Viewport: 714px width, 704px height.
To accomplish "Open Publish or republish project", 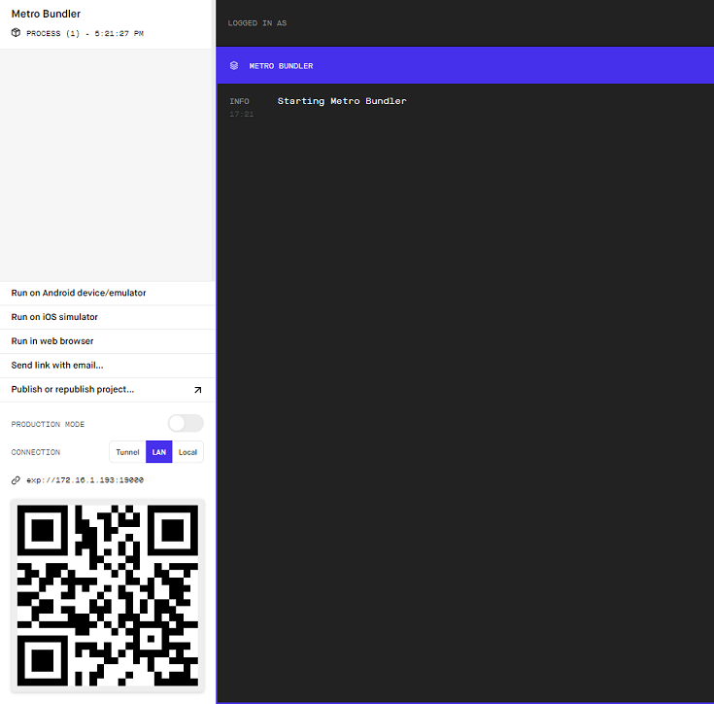I will point(108,390).
